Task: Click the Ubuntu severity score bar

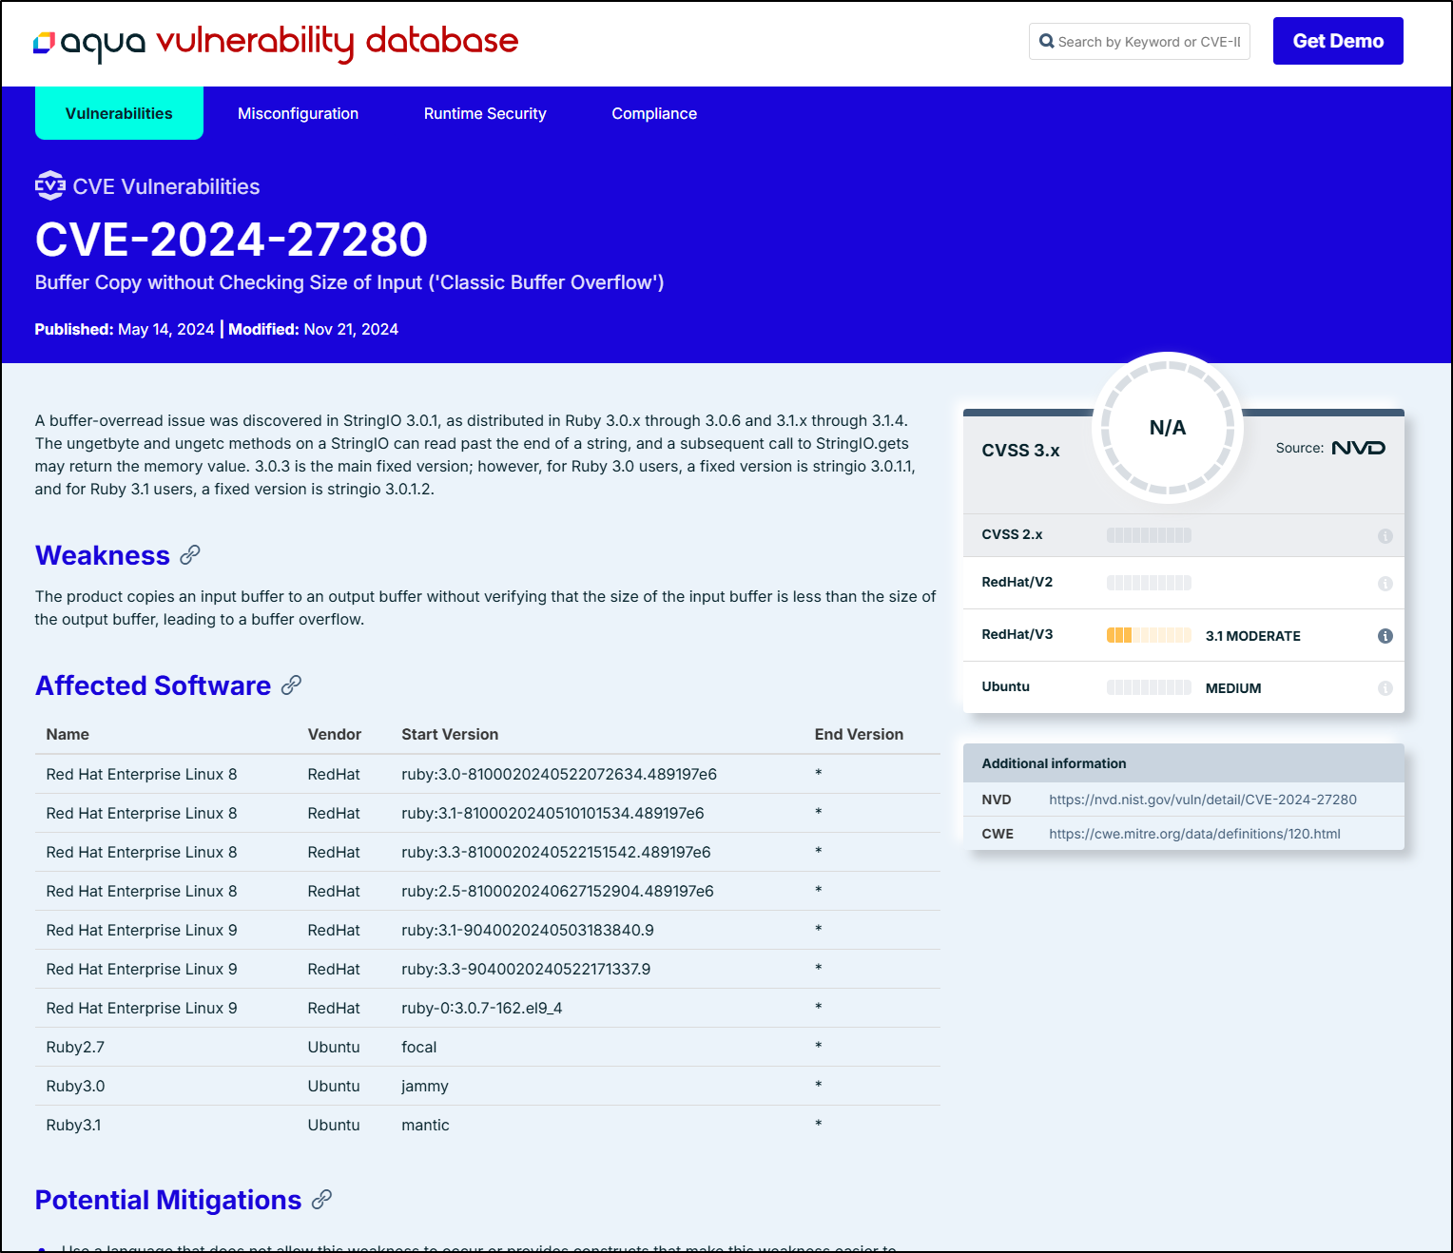Action: tap(1149, 687)
